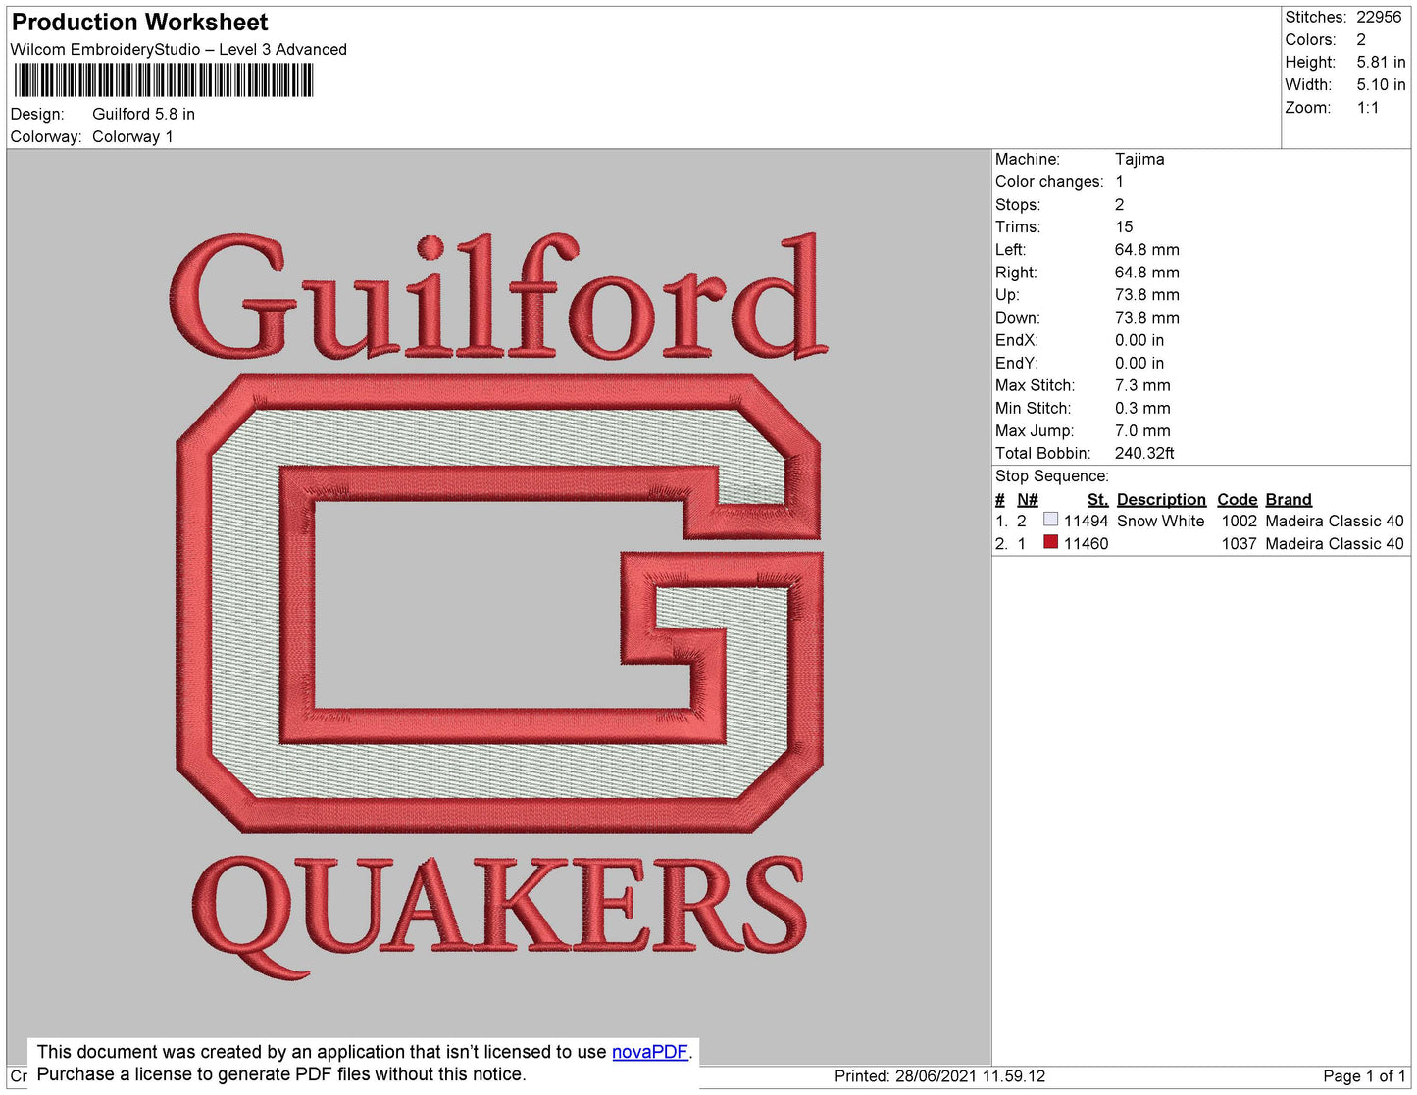Click the Guilford Quakers embroidery design preview
This screenshot has height=1095, width=1417.
(499, 607)
